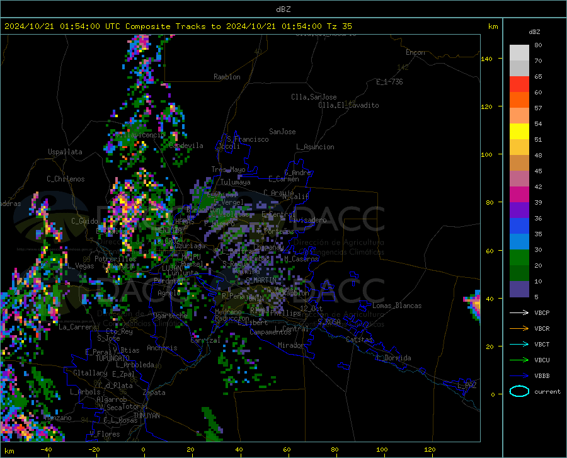
Task: Click the Uspallata place label
Action: [65, 152]
